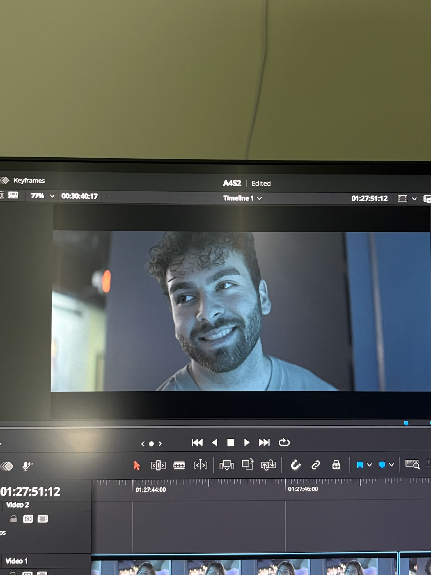Select the Trim Edit Mode tool
431x575 pixels.
pyautogui.click(x=158, y=466)
